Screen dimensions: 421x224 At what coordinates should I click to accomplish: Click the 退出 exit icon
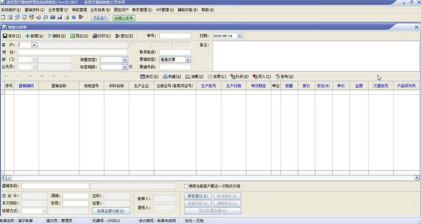coord(117,36)
